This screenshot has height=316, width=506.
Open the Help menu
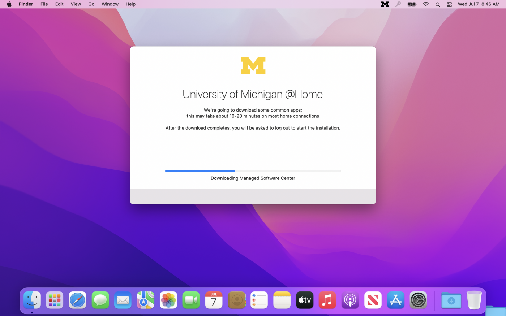tap(130, 4)
